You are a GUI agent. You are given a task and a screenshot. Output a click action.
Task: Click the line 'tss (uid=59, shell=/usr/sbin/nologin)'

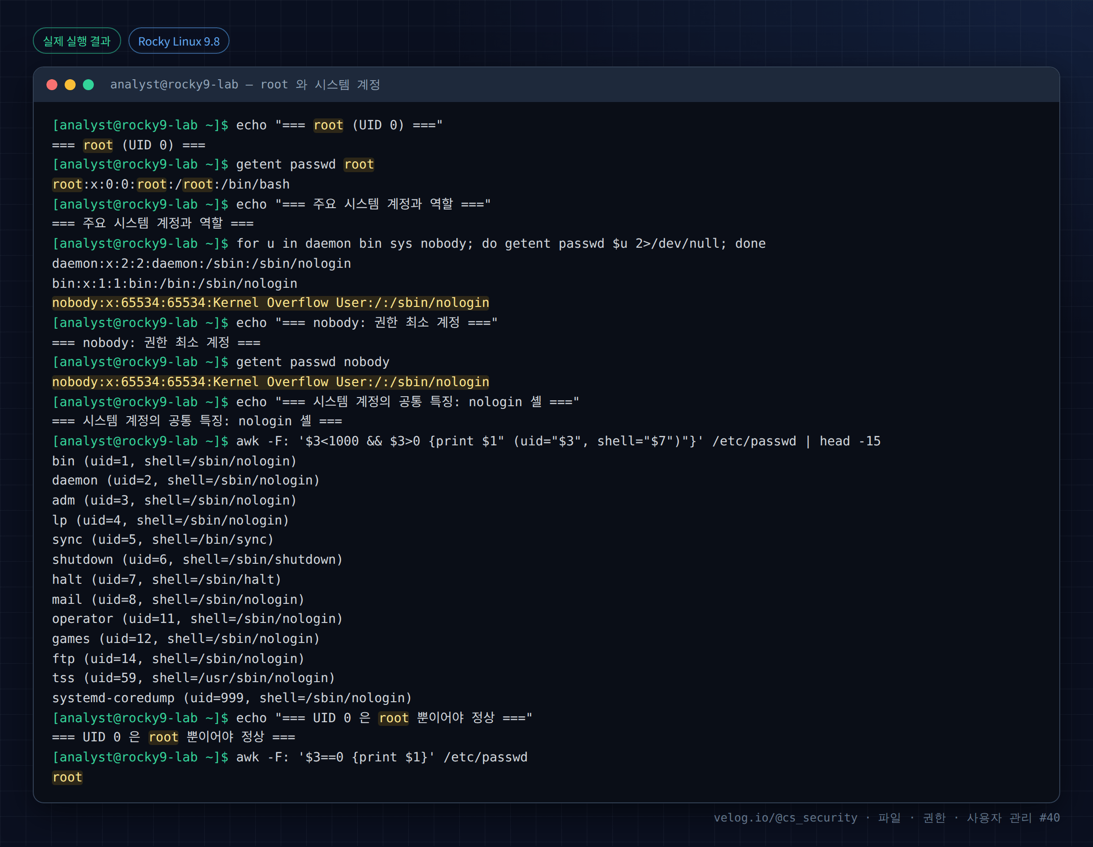coord(194,678)
